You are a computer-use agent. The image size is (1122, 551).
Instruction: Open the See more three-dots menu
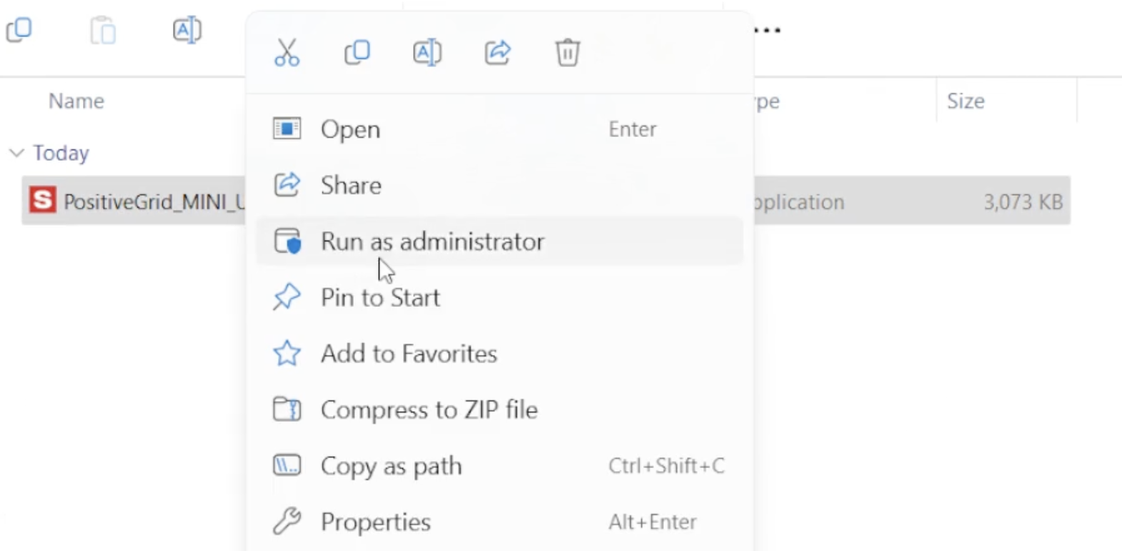(768, 30)
